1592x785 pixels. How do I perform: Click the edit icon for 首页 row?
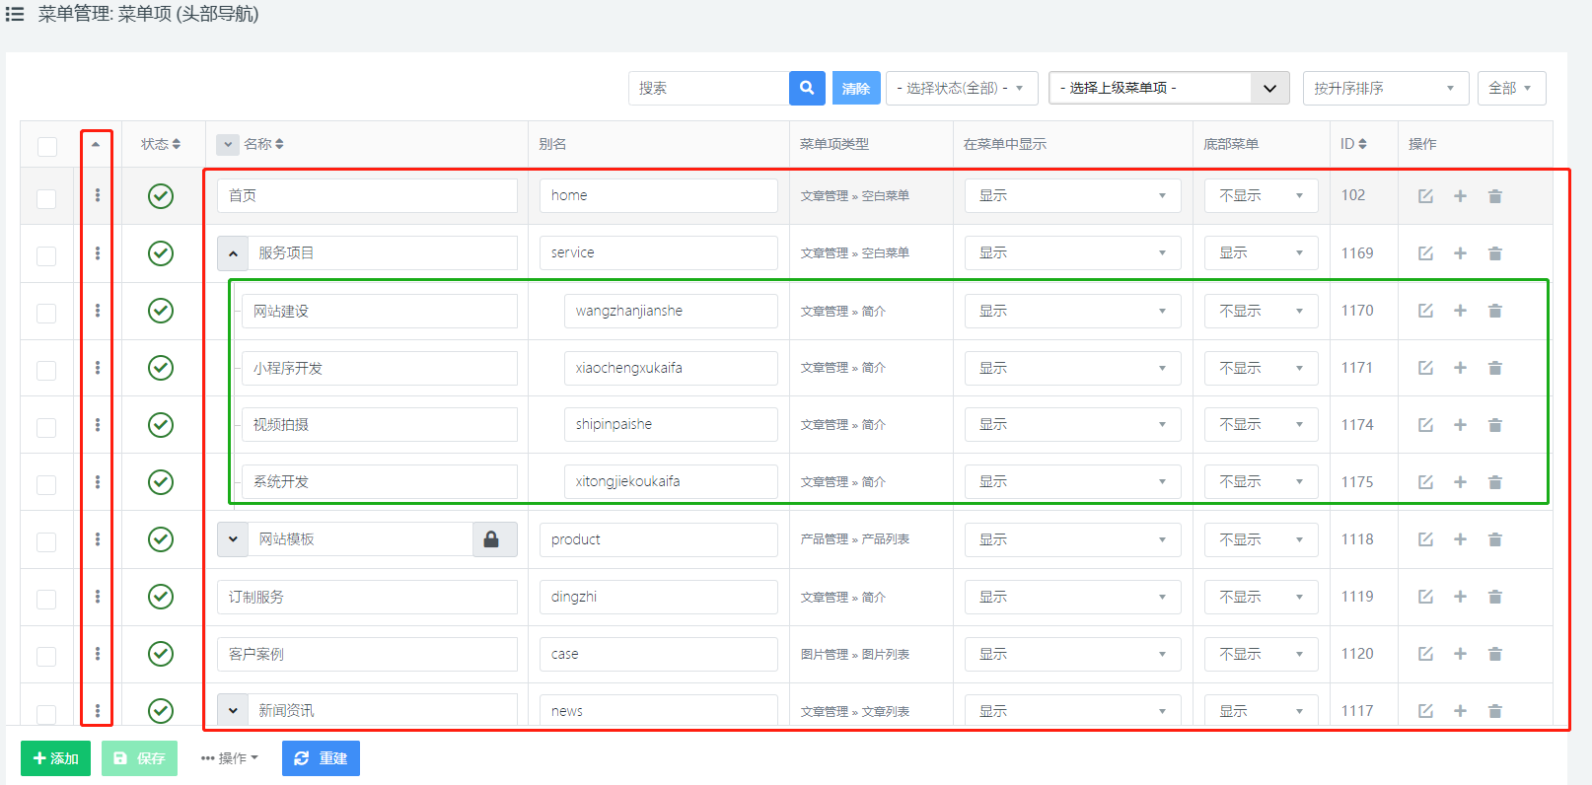(1425, 196)
